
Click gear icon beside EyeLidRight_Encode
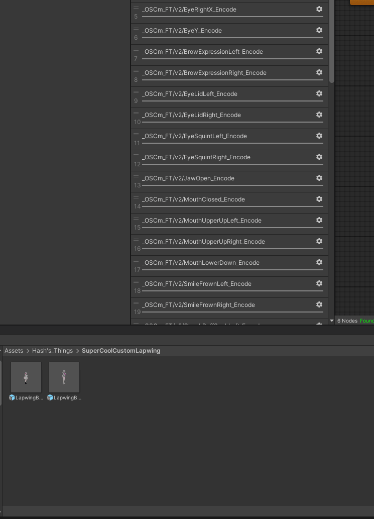click(x=319, y=115)
